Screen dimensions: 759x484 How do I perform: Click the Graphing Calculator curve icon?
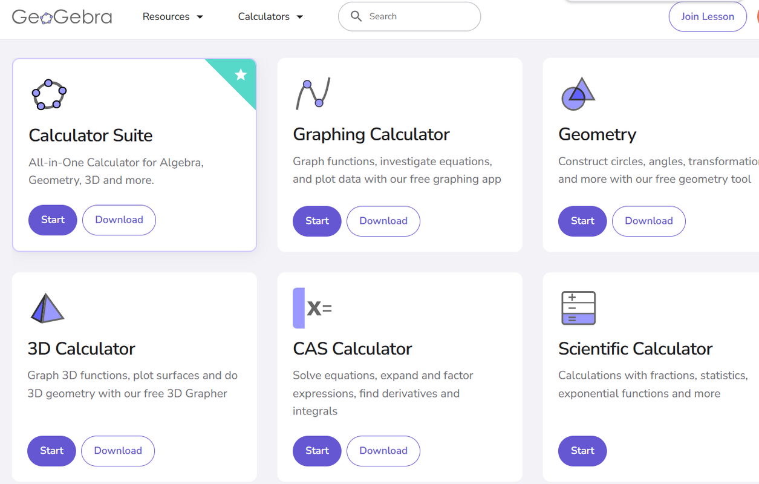313,93
